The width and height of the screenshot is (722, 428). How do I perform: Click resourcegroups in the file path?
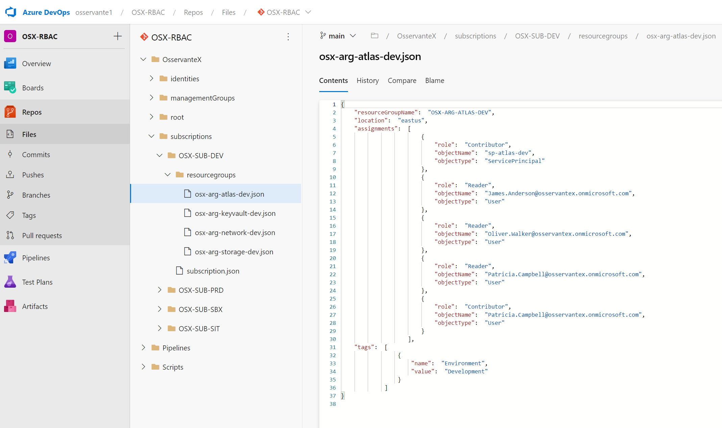[x=603, y=36]
